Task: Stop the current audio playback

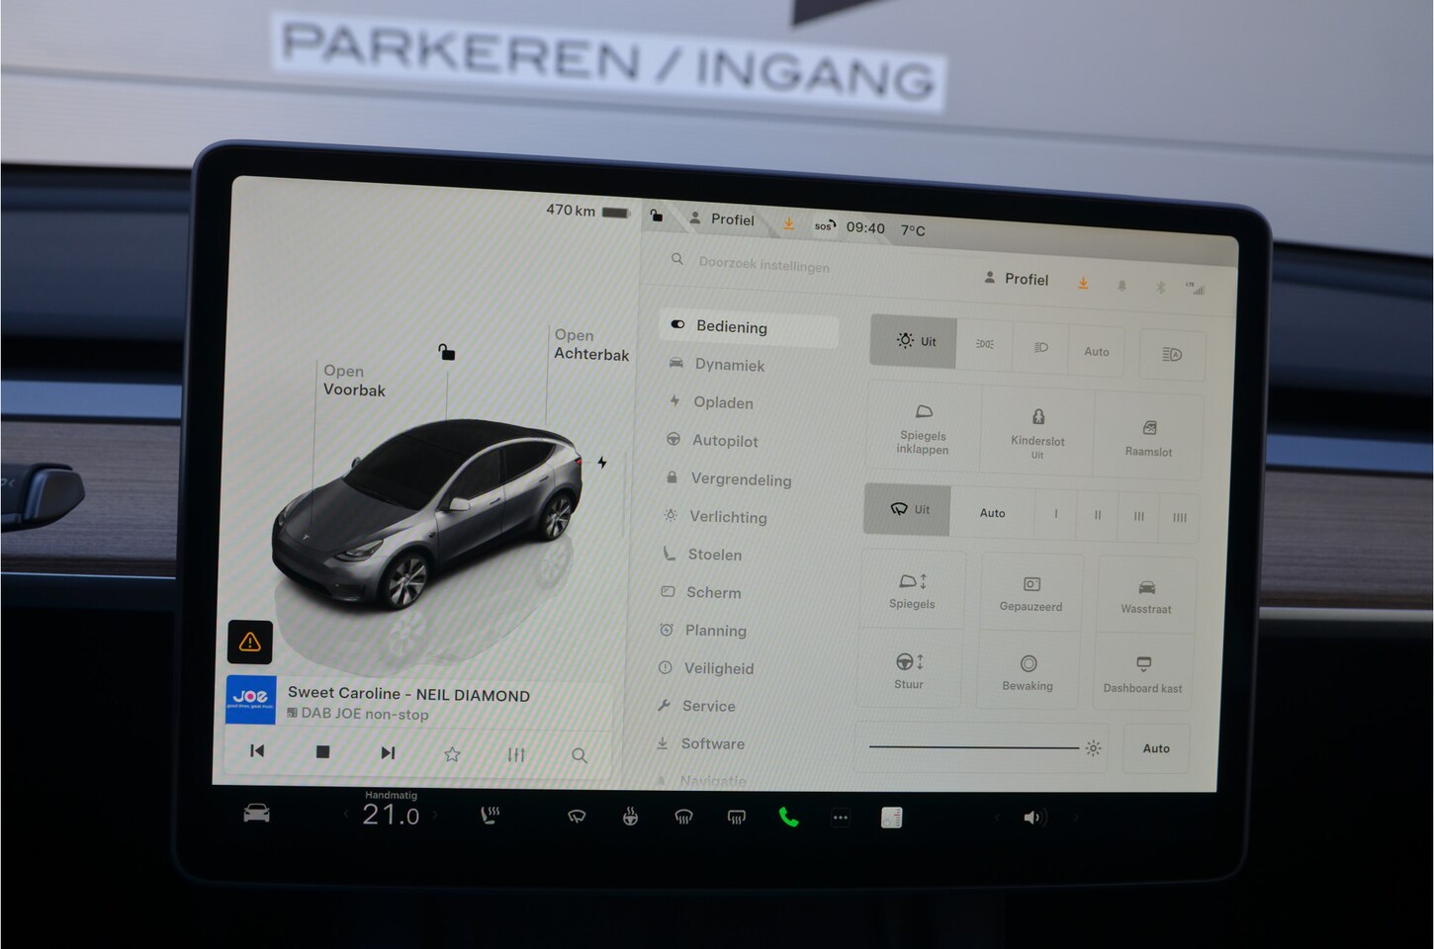Action: click(322, 752)
